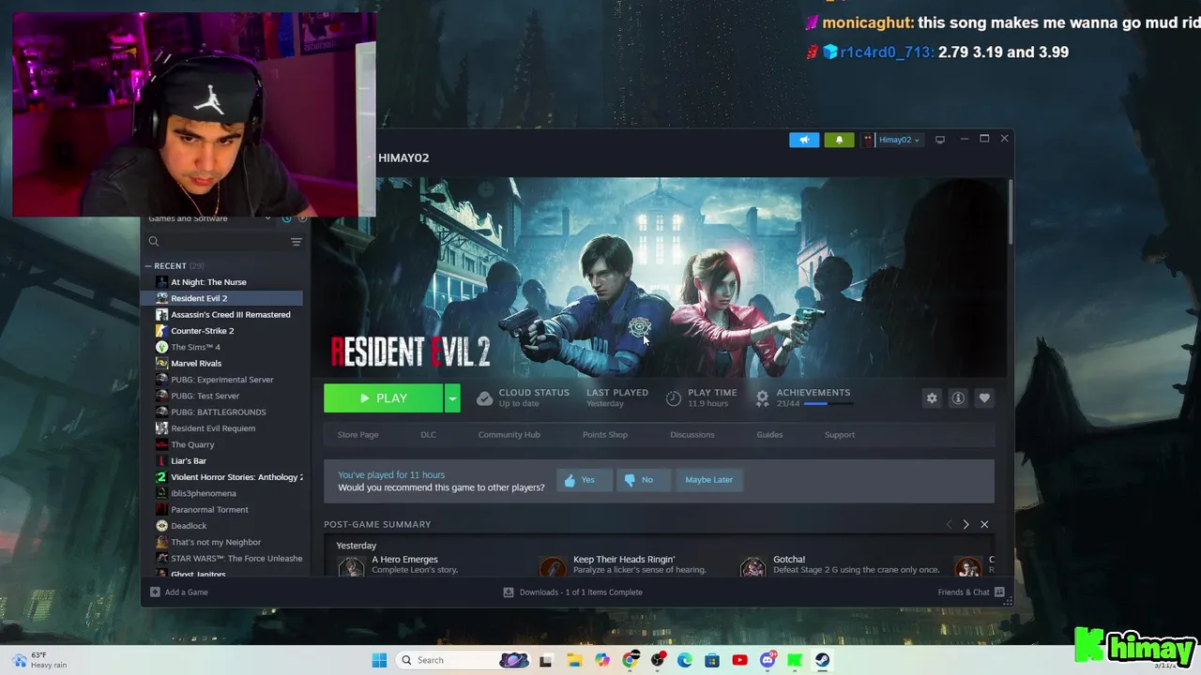This screenshot has height=675, width=1201.
Task: Click Add a Game
Action: pyautogui.click(x=179, y=592)
